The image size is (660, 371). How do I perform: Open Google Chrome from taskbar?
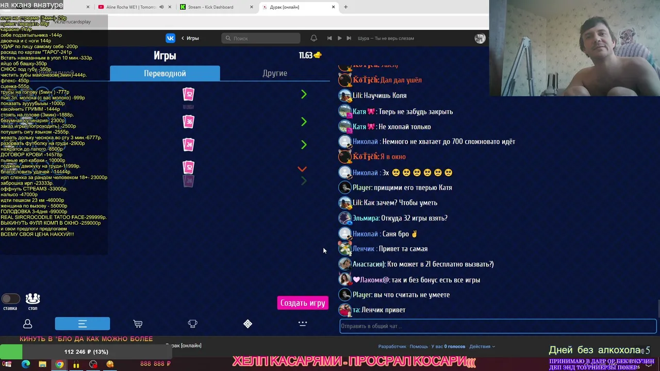point(59,364)
